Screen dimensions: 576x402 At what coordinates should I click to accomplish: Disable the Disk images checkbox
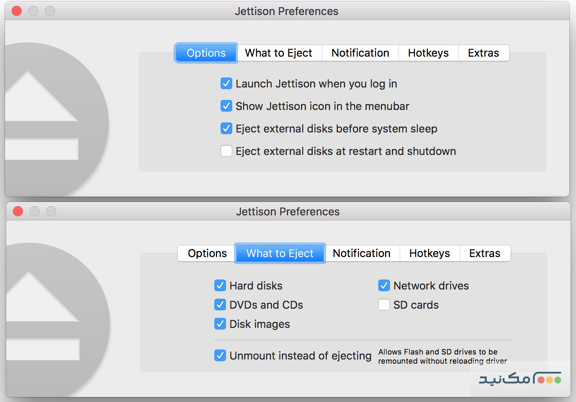pos(220,324)
